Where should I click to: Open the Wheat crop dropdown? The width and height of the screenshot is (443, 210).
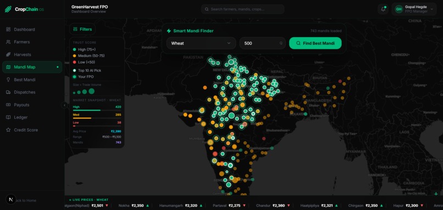[x=201, y=43]
